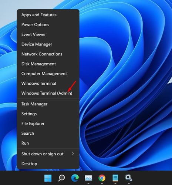Launch Microsoft Edge from the taskbar
Image resolution: width=172 pixels, height=185 pixels.
pos(75,178)
